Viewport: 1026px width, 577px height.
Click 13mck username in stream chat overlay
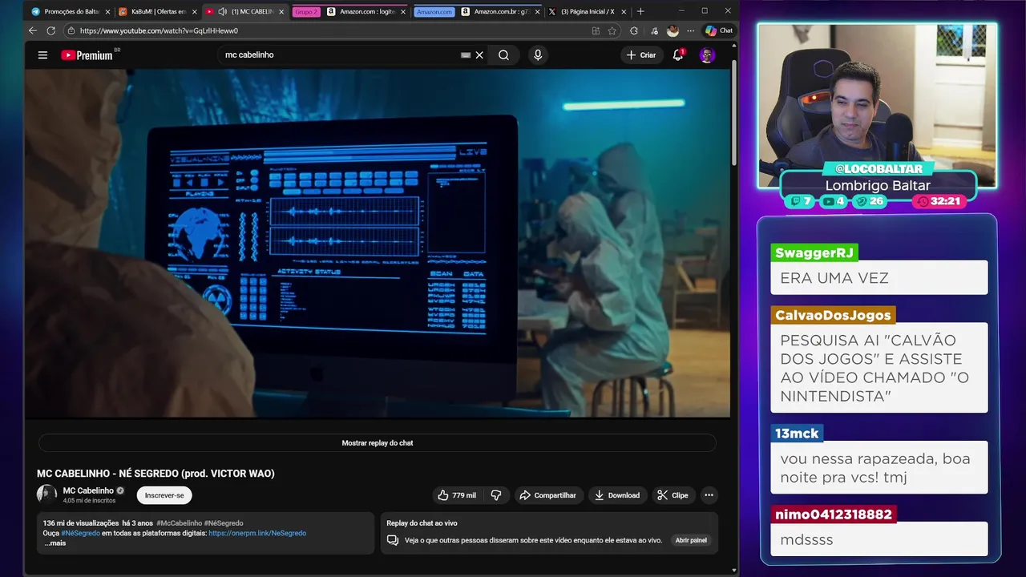click(x=797, y=434)
